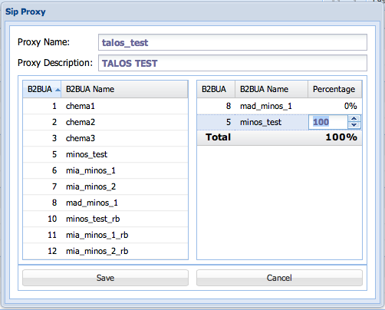The image size is (385, 310).
Task: Select mia_minos_2 row in B2BUA list
Action: click(105, 186)
